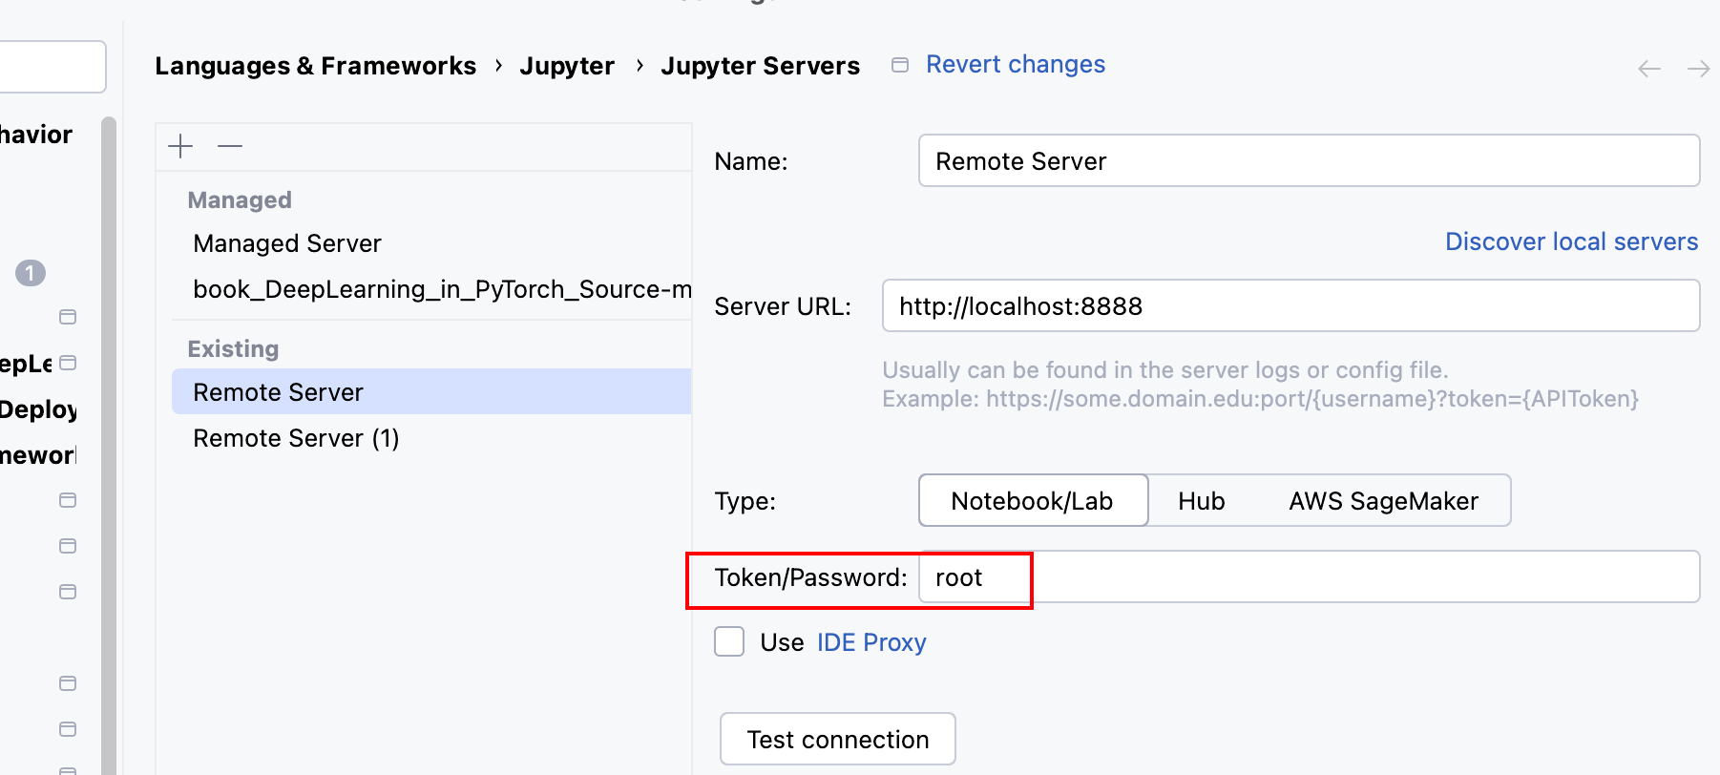Select Remote Server in Existing list
The height and width of the screenshot is (775, 1720).
point(431,391)
